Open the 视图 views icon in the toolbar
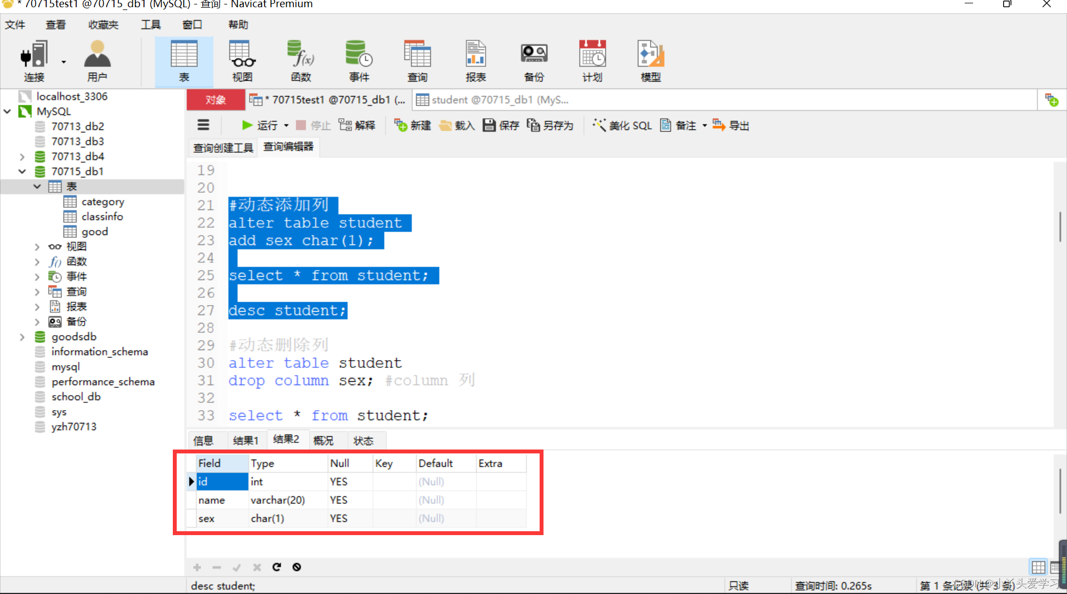 click(242, 61)
